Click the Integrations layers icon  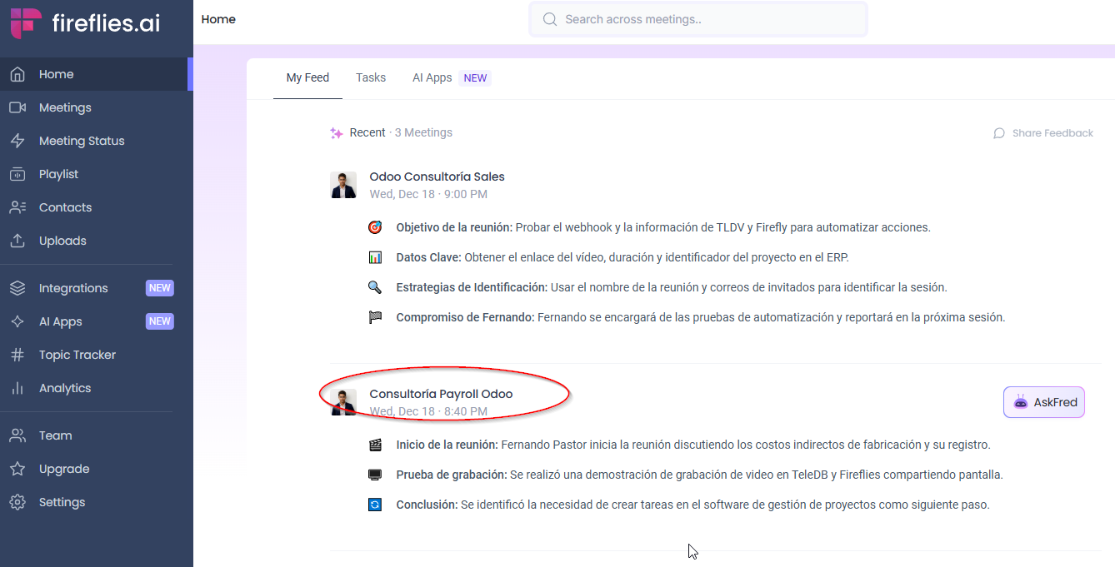(17, 288)
